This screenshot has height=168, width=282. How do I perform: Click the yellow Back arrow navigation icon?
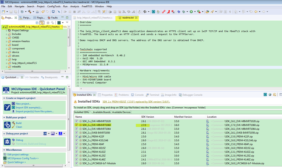tap(256, 12)
